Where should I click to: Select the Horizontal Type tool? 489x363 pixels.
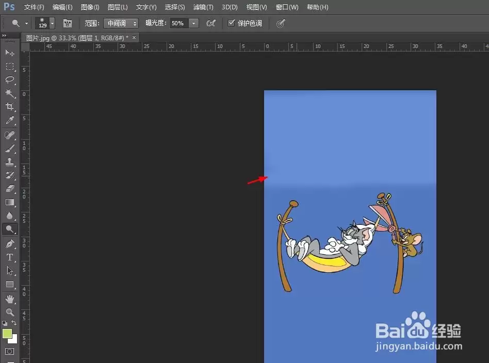click(10, 257)
